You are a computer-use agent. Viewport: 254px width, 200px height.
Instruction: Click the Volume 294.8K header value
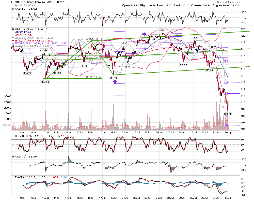201,5
